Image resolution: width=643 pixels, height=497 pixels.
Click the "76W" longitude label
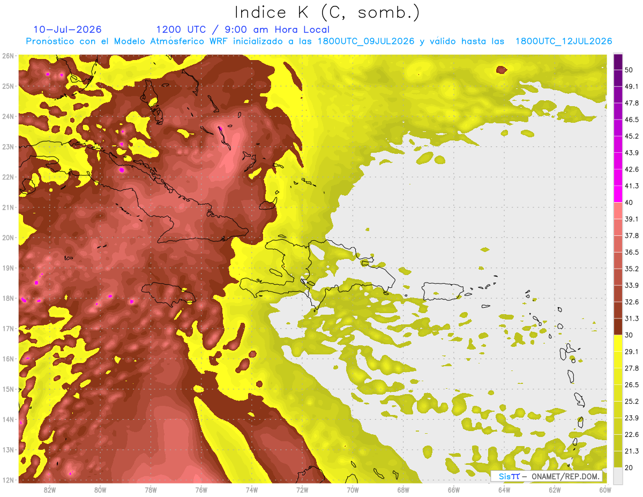click(x=201, y=490)
